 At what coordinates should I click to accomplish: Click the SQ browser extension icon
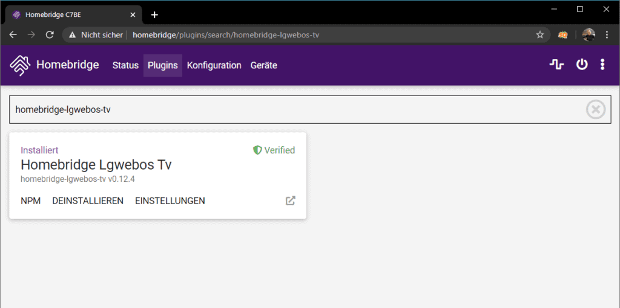click(562, 34)
